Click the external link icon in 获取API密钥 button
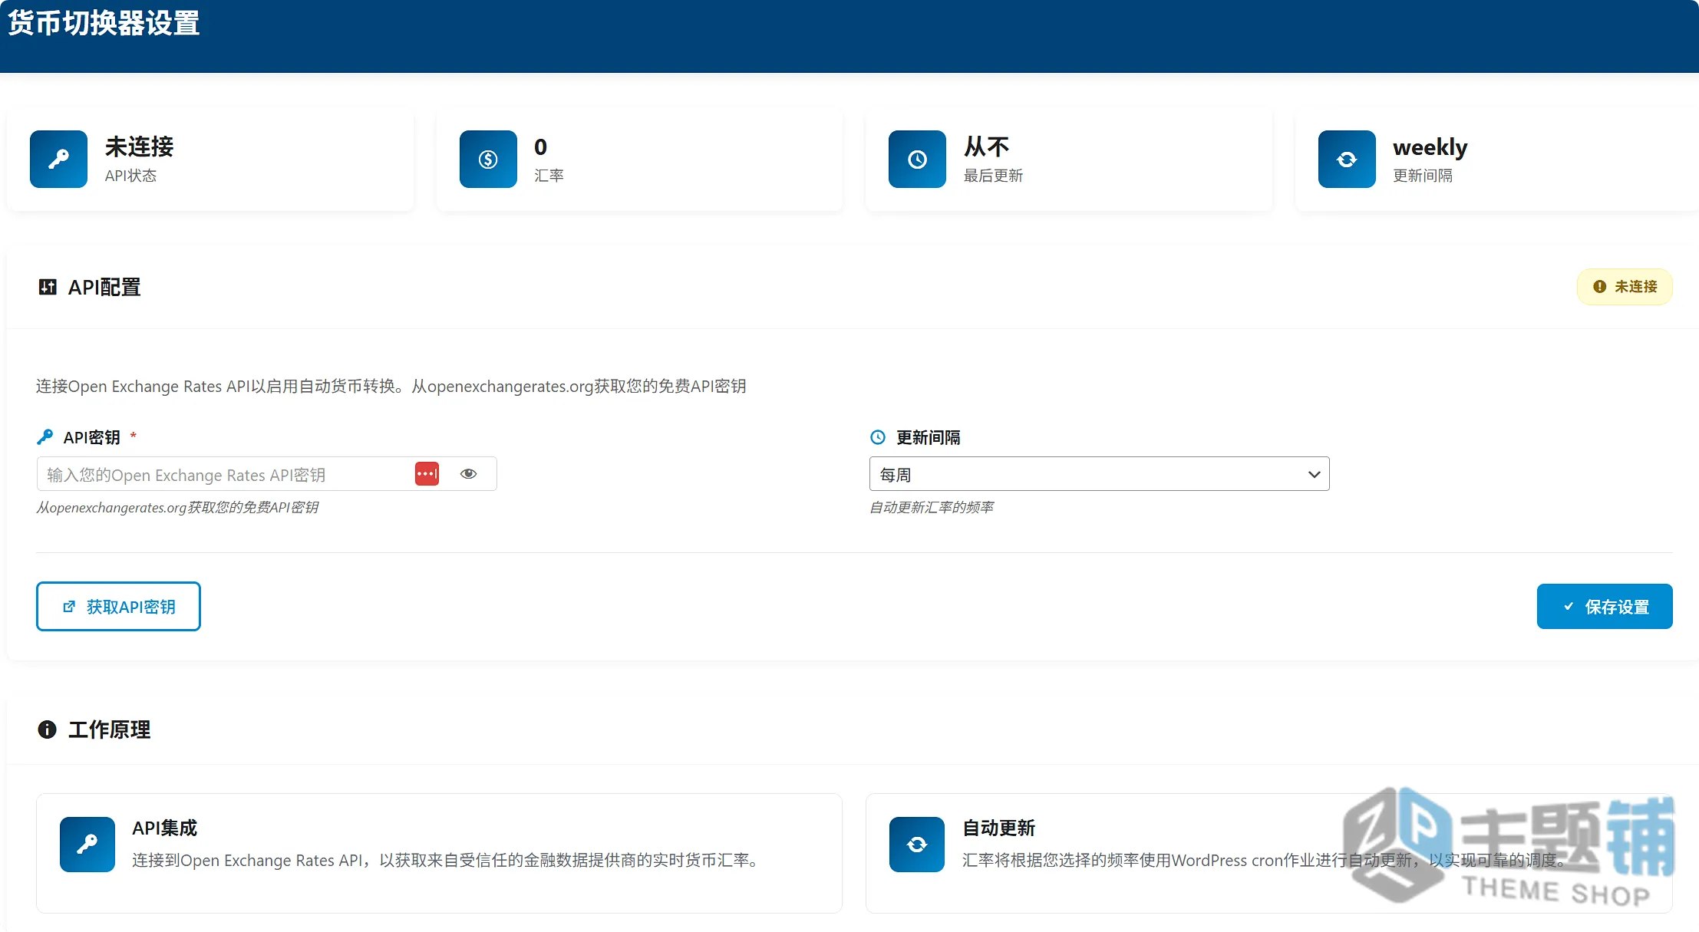 tap(69, 607)
